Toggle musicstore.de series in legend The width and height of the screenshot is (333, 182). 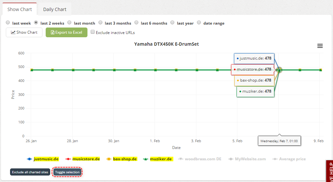coord(83,159)
